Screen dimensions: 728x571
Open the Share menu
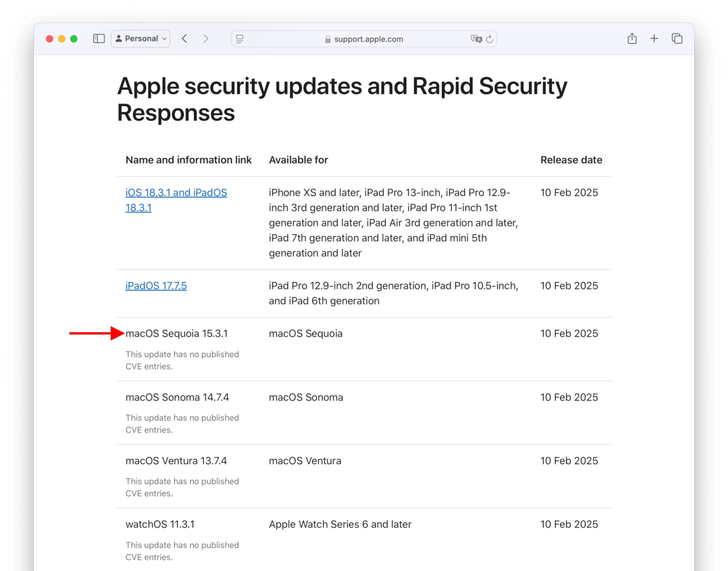point(632,39)
